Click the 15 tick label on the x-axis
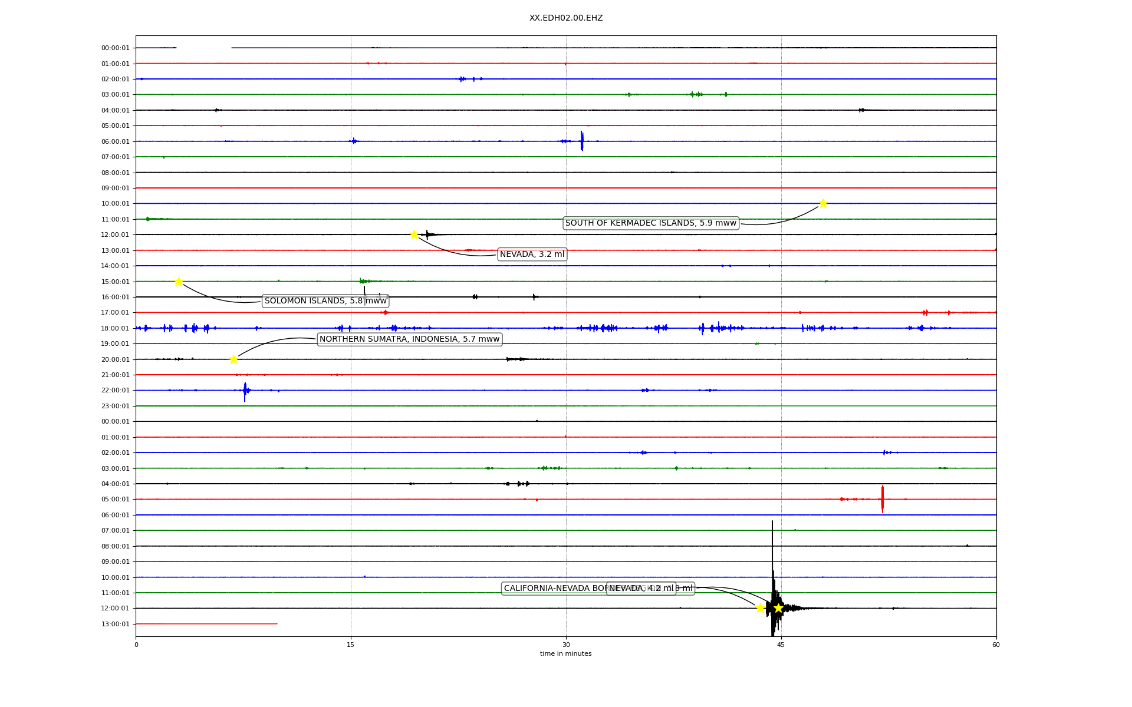This screenshot has width=1132, height=707. [x=351, y=645]
